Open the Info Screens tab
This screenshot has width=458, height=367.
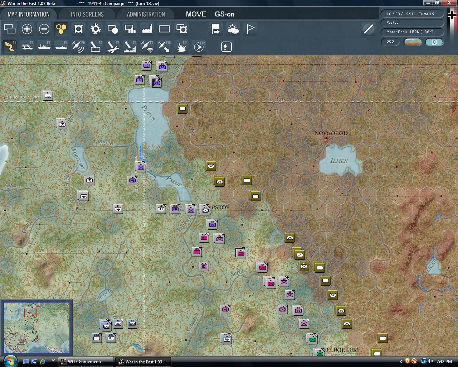[87, 14]
